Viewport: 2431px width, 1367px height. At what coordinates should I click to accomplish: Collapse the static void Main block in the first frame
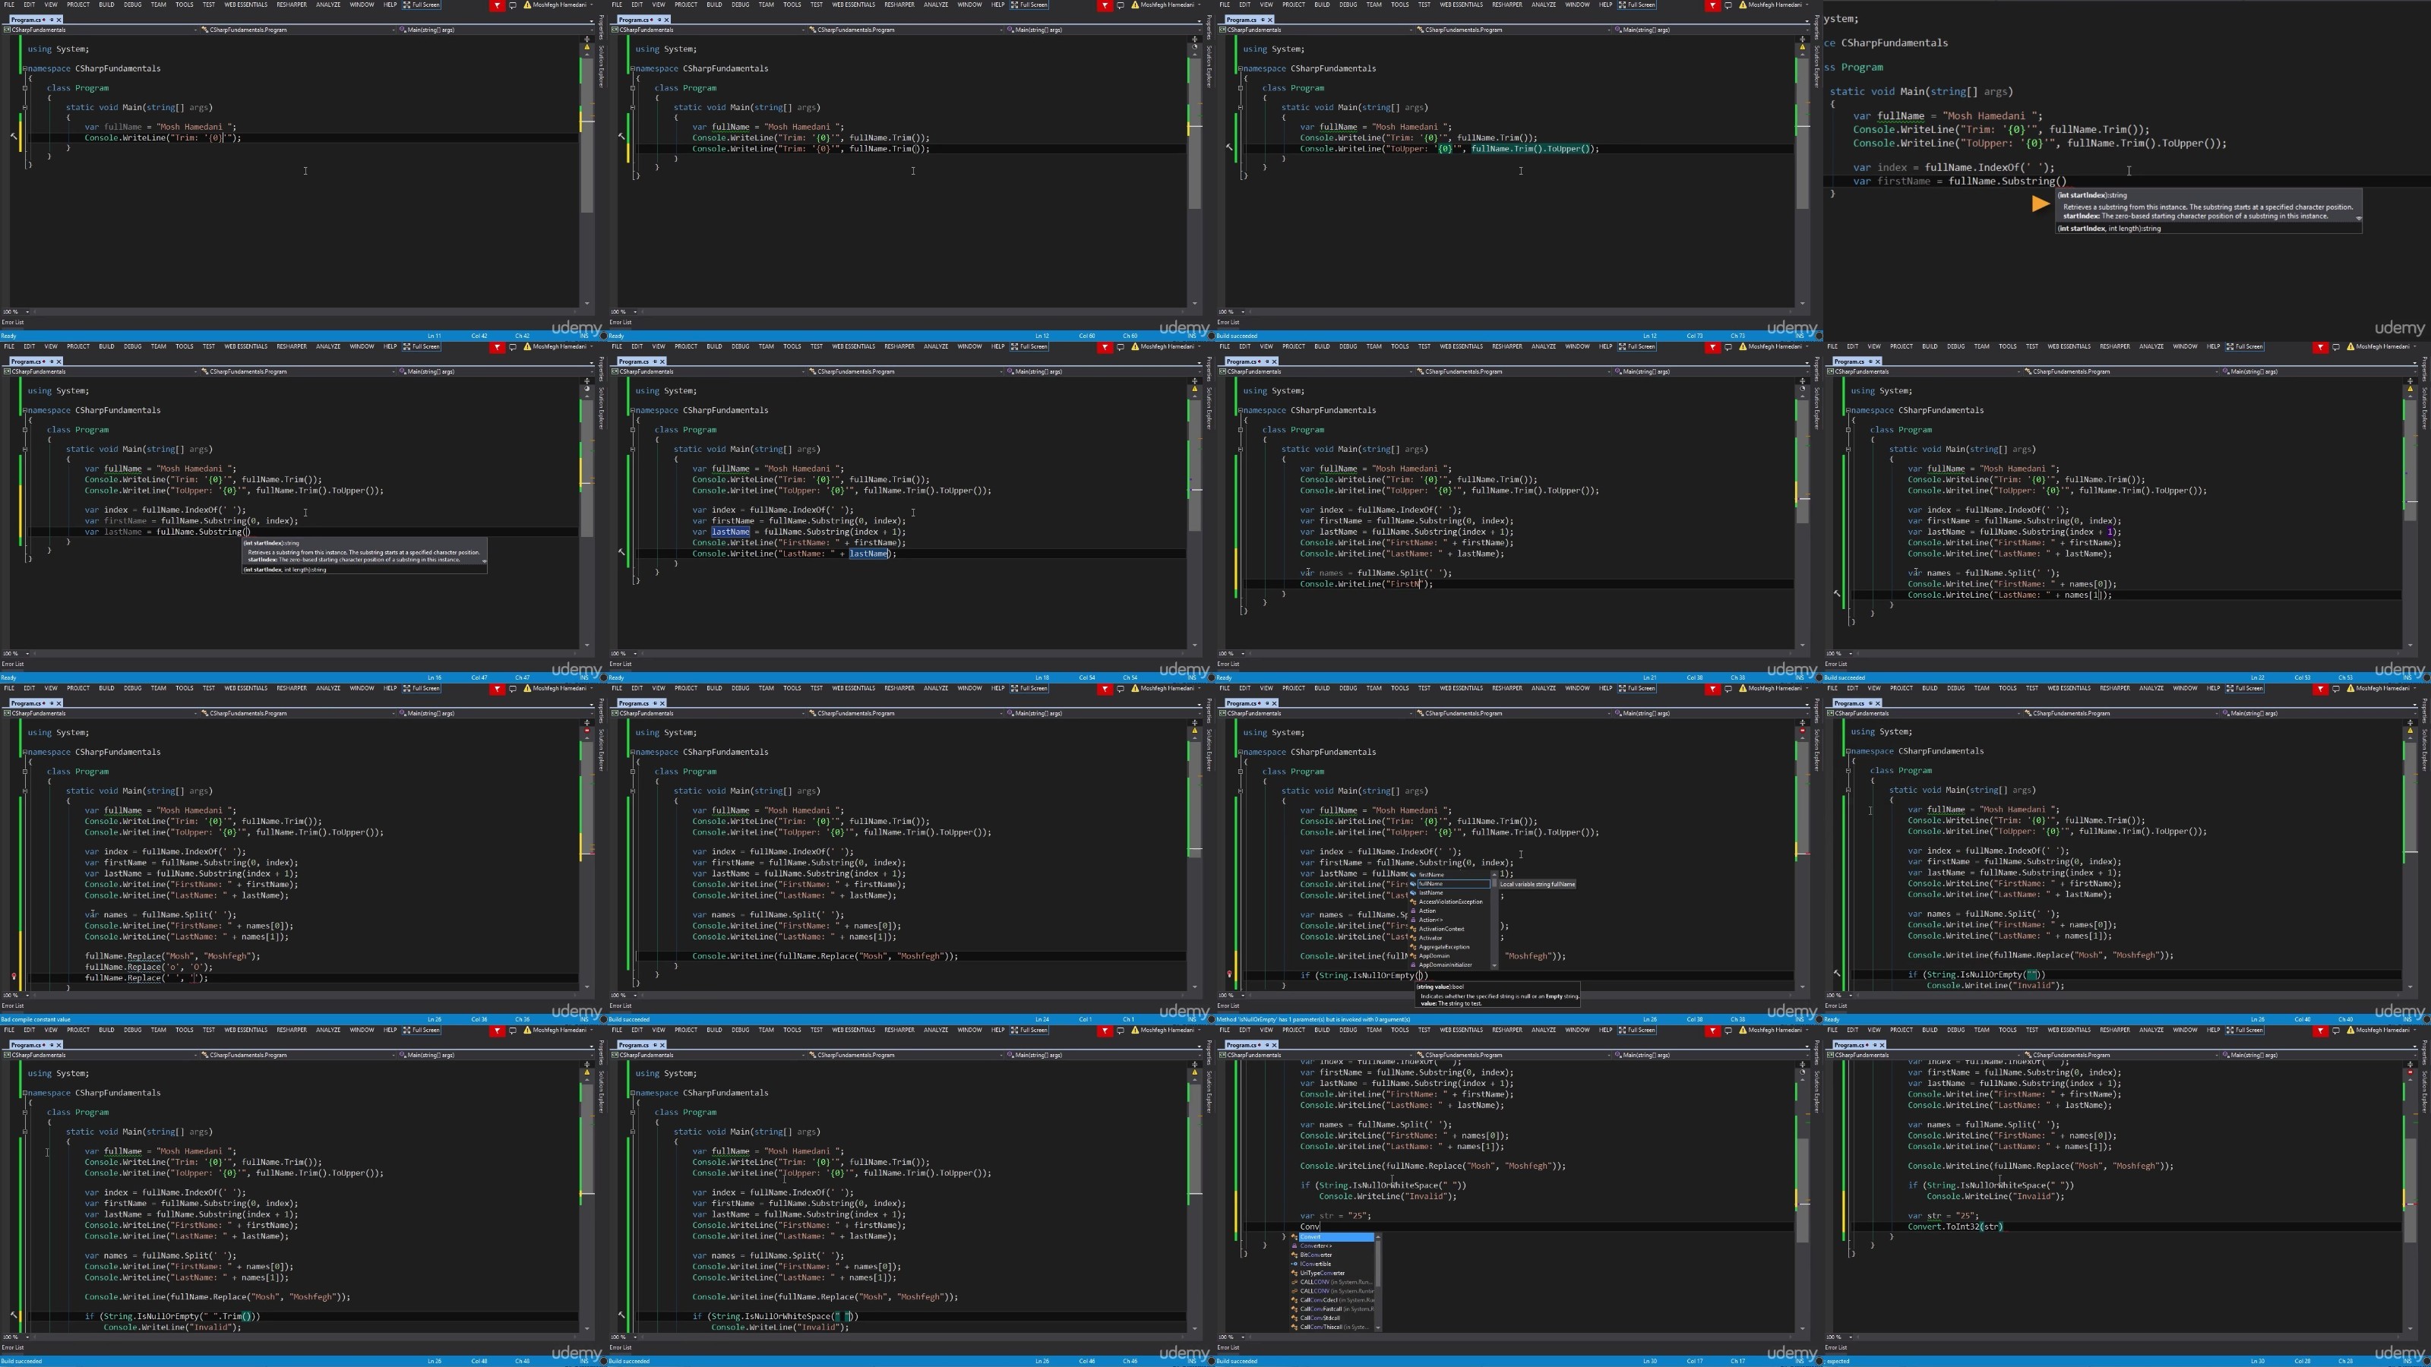click(x=26, y=108)
